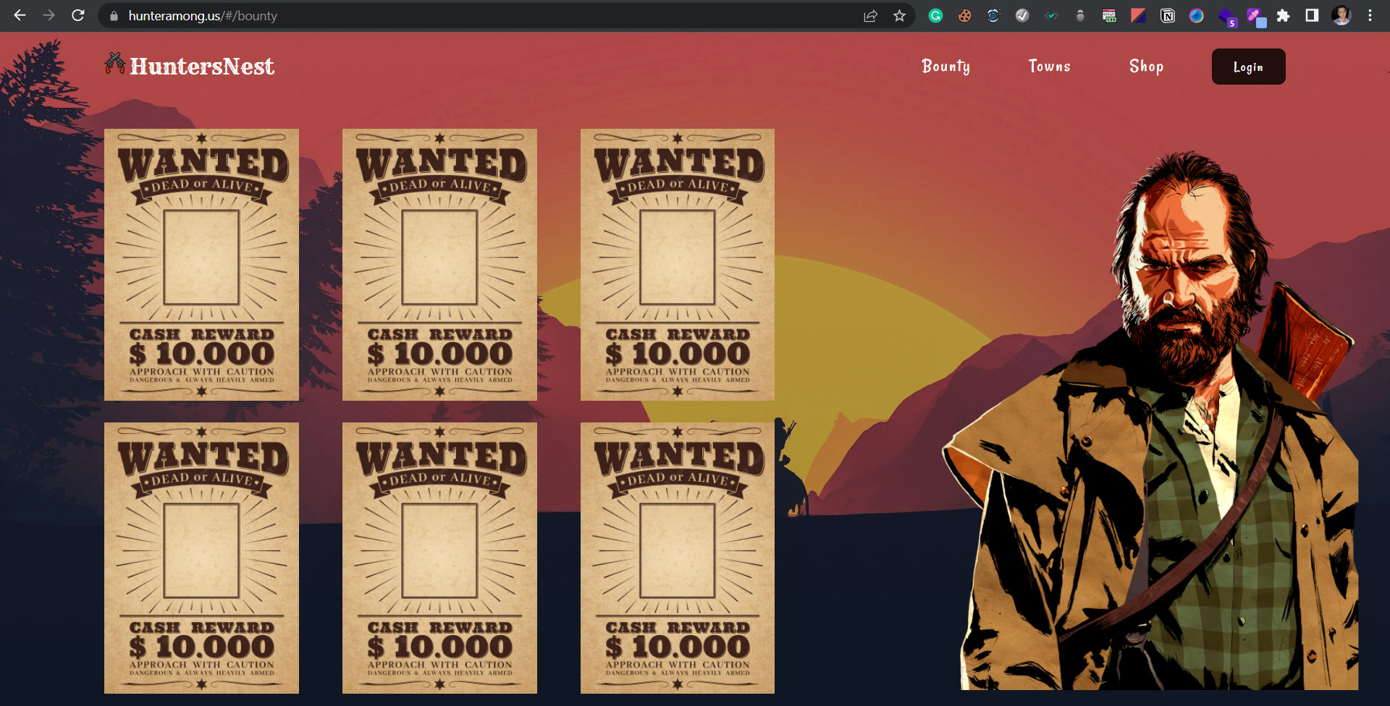
Task: Open the cookie editor extension
Action: point(964,16)
